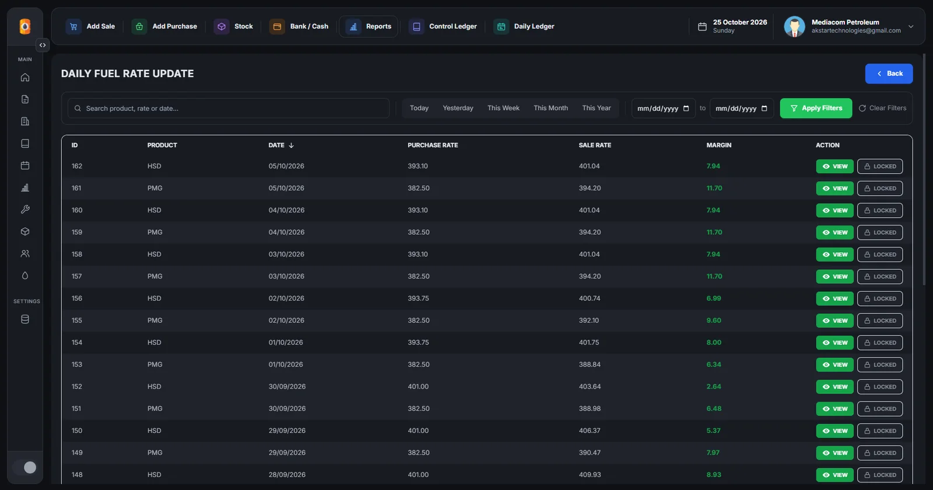Sort by DATE column header arrow
Screen dimensions: 933x490
(x=291, y=146)
